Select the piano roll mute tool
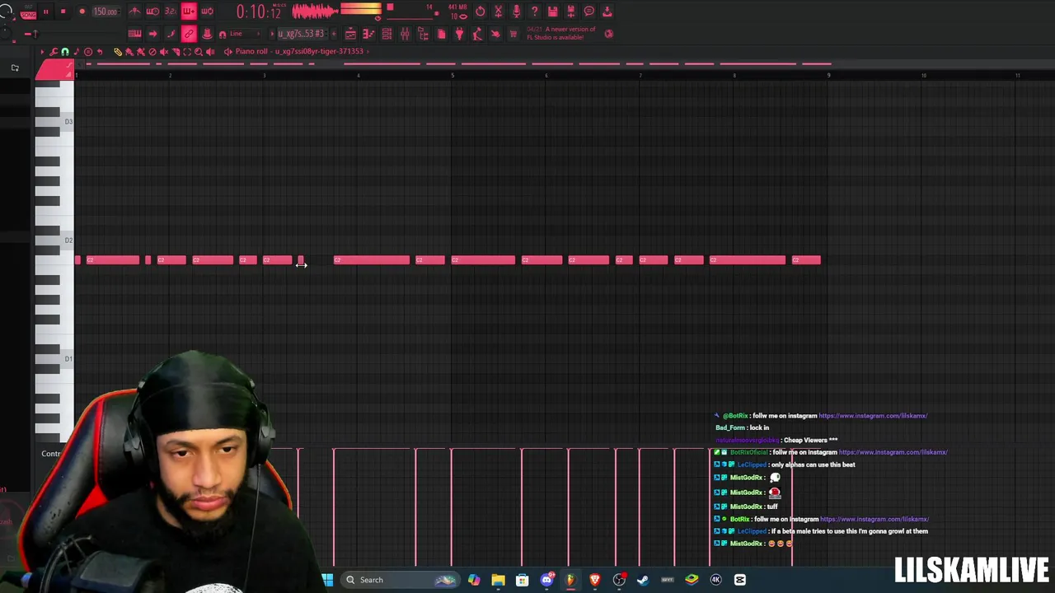This screenshot has width=1055, height=593. click(164, 52)
